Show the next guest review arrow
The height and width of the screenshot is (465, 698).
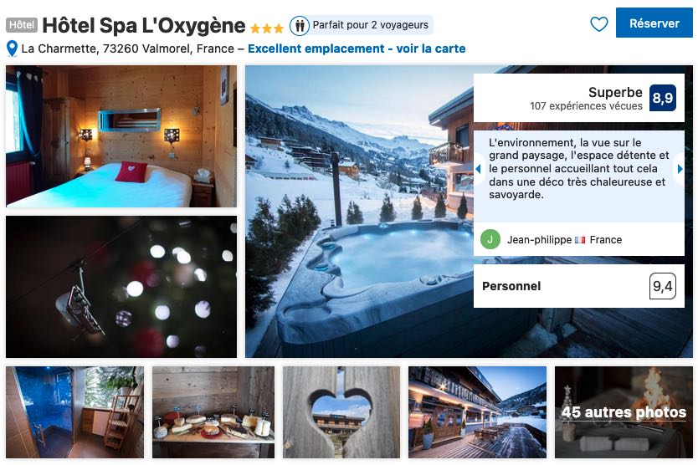tap(680, 169)
